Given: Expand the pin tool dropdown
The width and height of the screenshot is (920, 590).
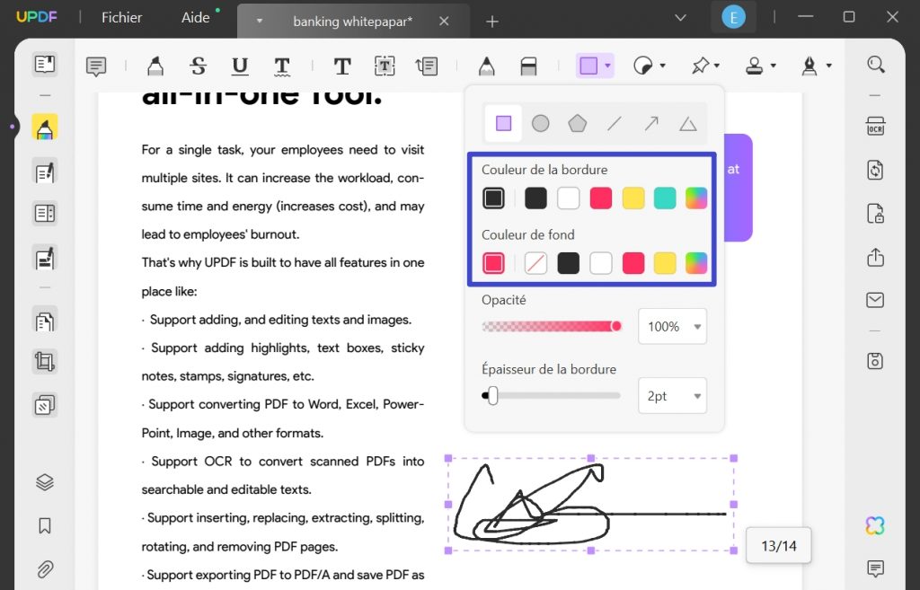Looking at the screenshot, I should (x=717, y=66).
